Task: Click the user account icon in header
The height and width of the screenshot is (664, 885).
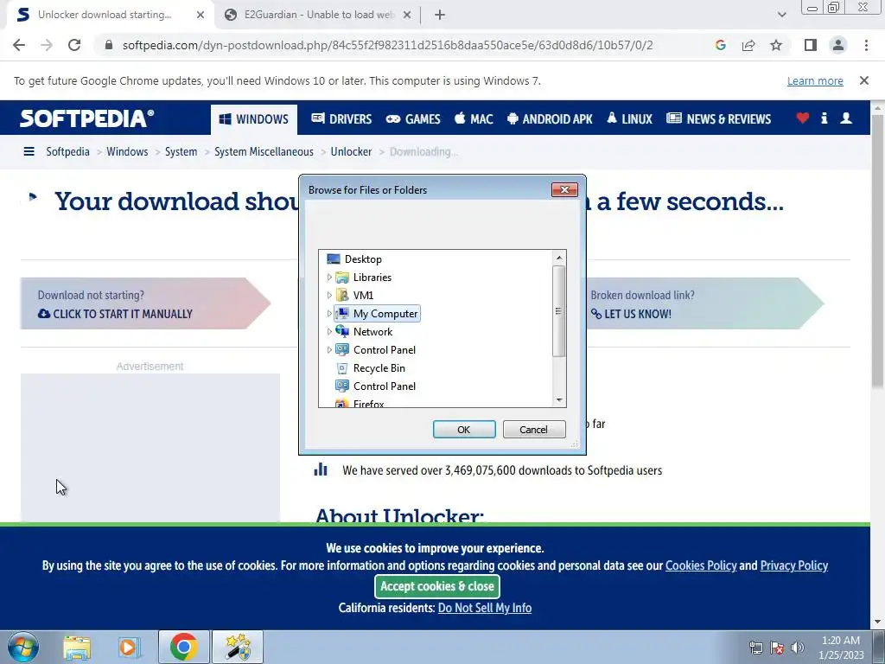Action: click(846, 118)
